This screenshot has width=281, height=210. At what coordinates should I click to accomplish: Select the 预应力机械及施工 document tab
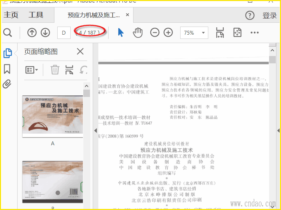pyautogui.click(x=93, y=15)
